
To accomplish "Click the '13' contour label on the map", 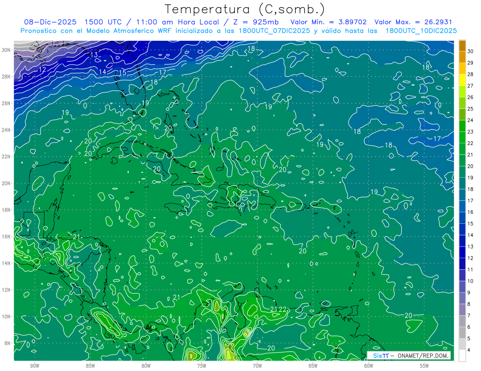I will tap(94, 54).
